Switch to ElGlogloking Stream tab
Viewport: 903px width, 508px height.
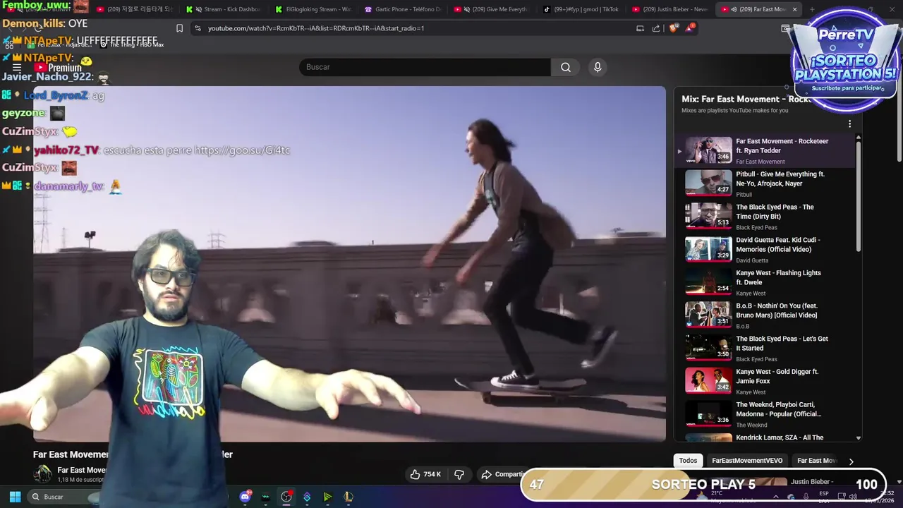click(x=315, y=9)
